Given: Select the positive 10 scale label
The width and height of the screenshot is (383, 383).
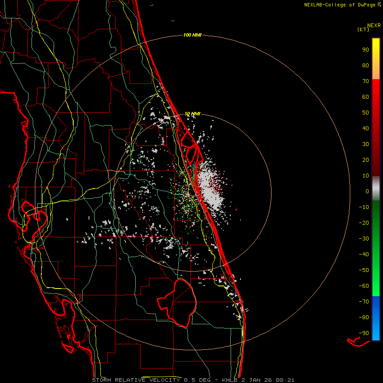Looking at the screenshot, I should 366,176.
